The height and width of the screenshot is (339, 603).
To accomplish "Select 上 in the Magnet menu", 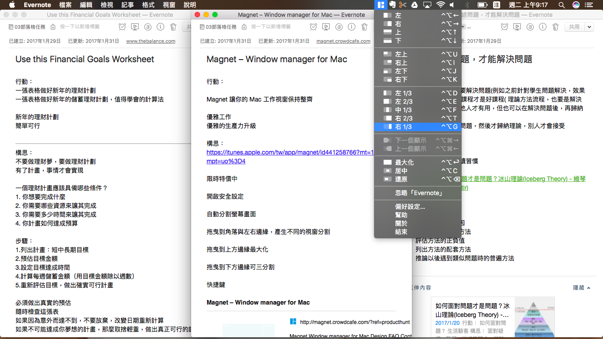I will [x=418, y=32].
